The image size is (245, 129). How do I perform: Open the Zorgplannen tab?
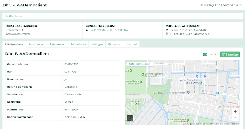(36, 44)
